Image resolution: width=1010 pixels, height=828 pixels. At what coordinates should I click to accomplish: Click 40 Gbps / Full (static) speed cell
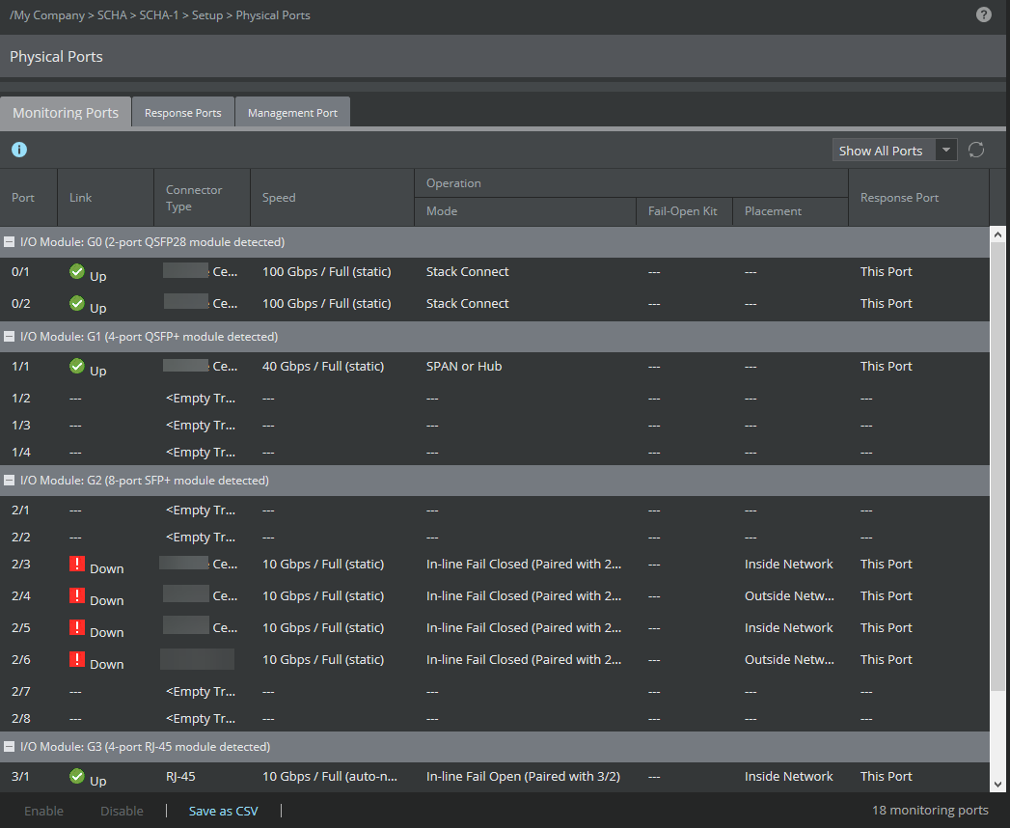tap(323, 366)
